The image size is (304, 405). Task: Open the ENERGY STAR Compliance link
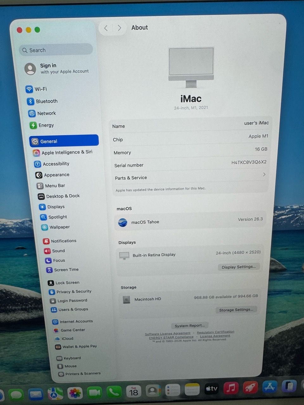(x=171, y=337)
